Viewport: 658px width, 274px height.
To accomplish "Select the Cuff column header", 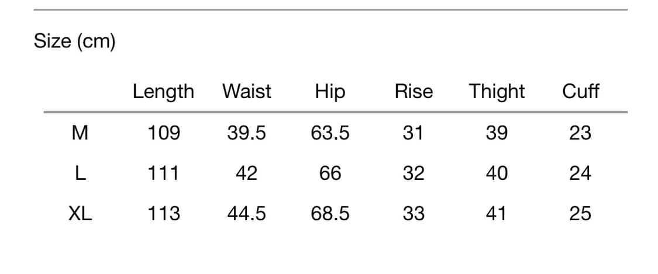I will click(580, 92).
